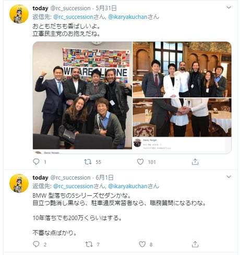Screen dimensions: 240x255
Task: Open today's profile avatar on first tweet
Action: pos(19,14)
